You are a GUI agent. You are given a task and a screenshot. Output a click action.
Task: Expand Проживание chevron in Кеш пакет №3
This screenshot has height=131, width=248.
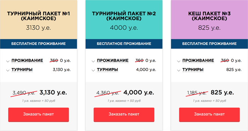coord(179,61)
